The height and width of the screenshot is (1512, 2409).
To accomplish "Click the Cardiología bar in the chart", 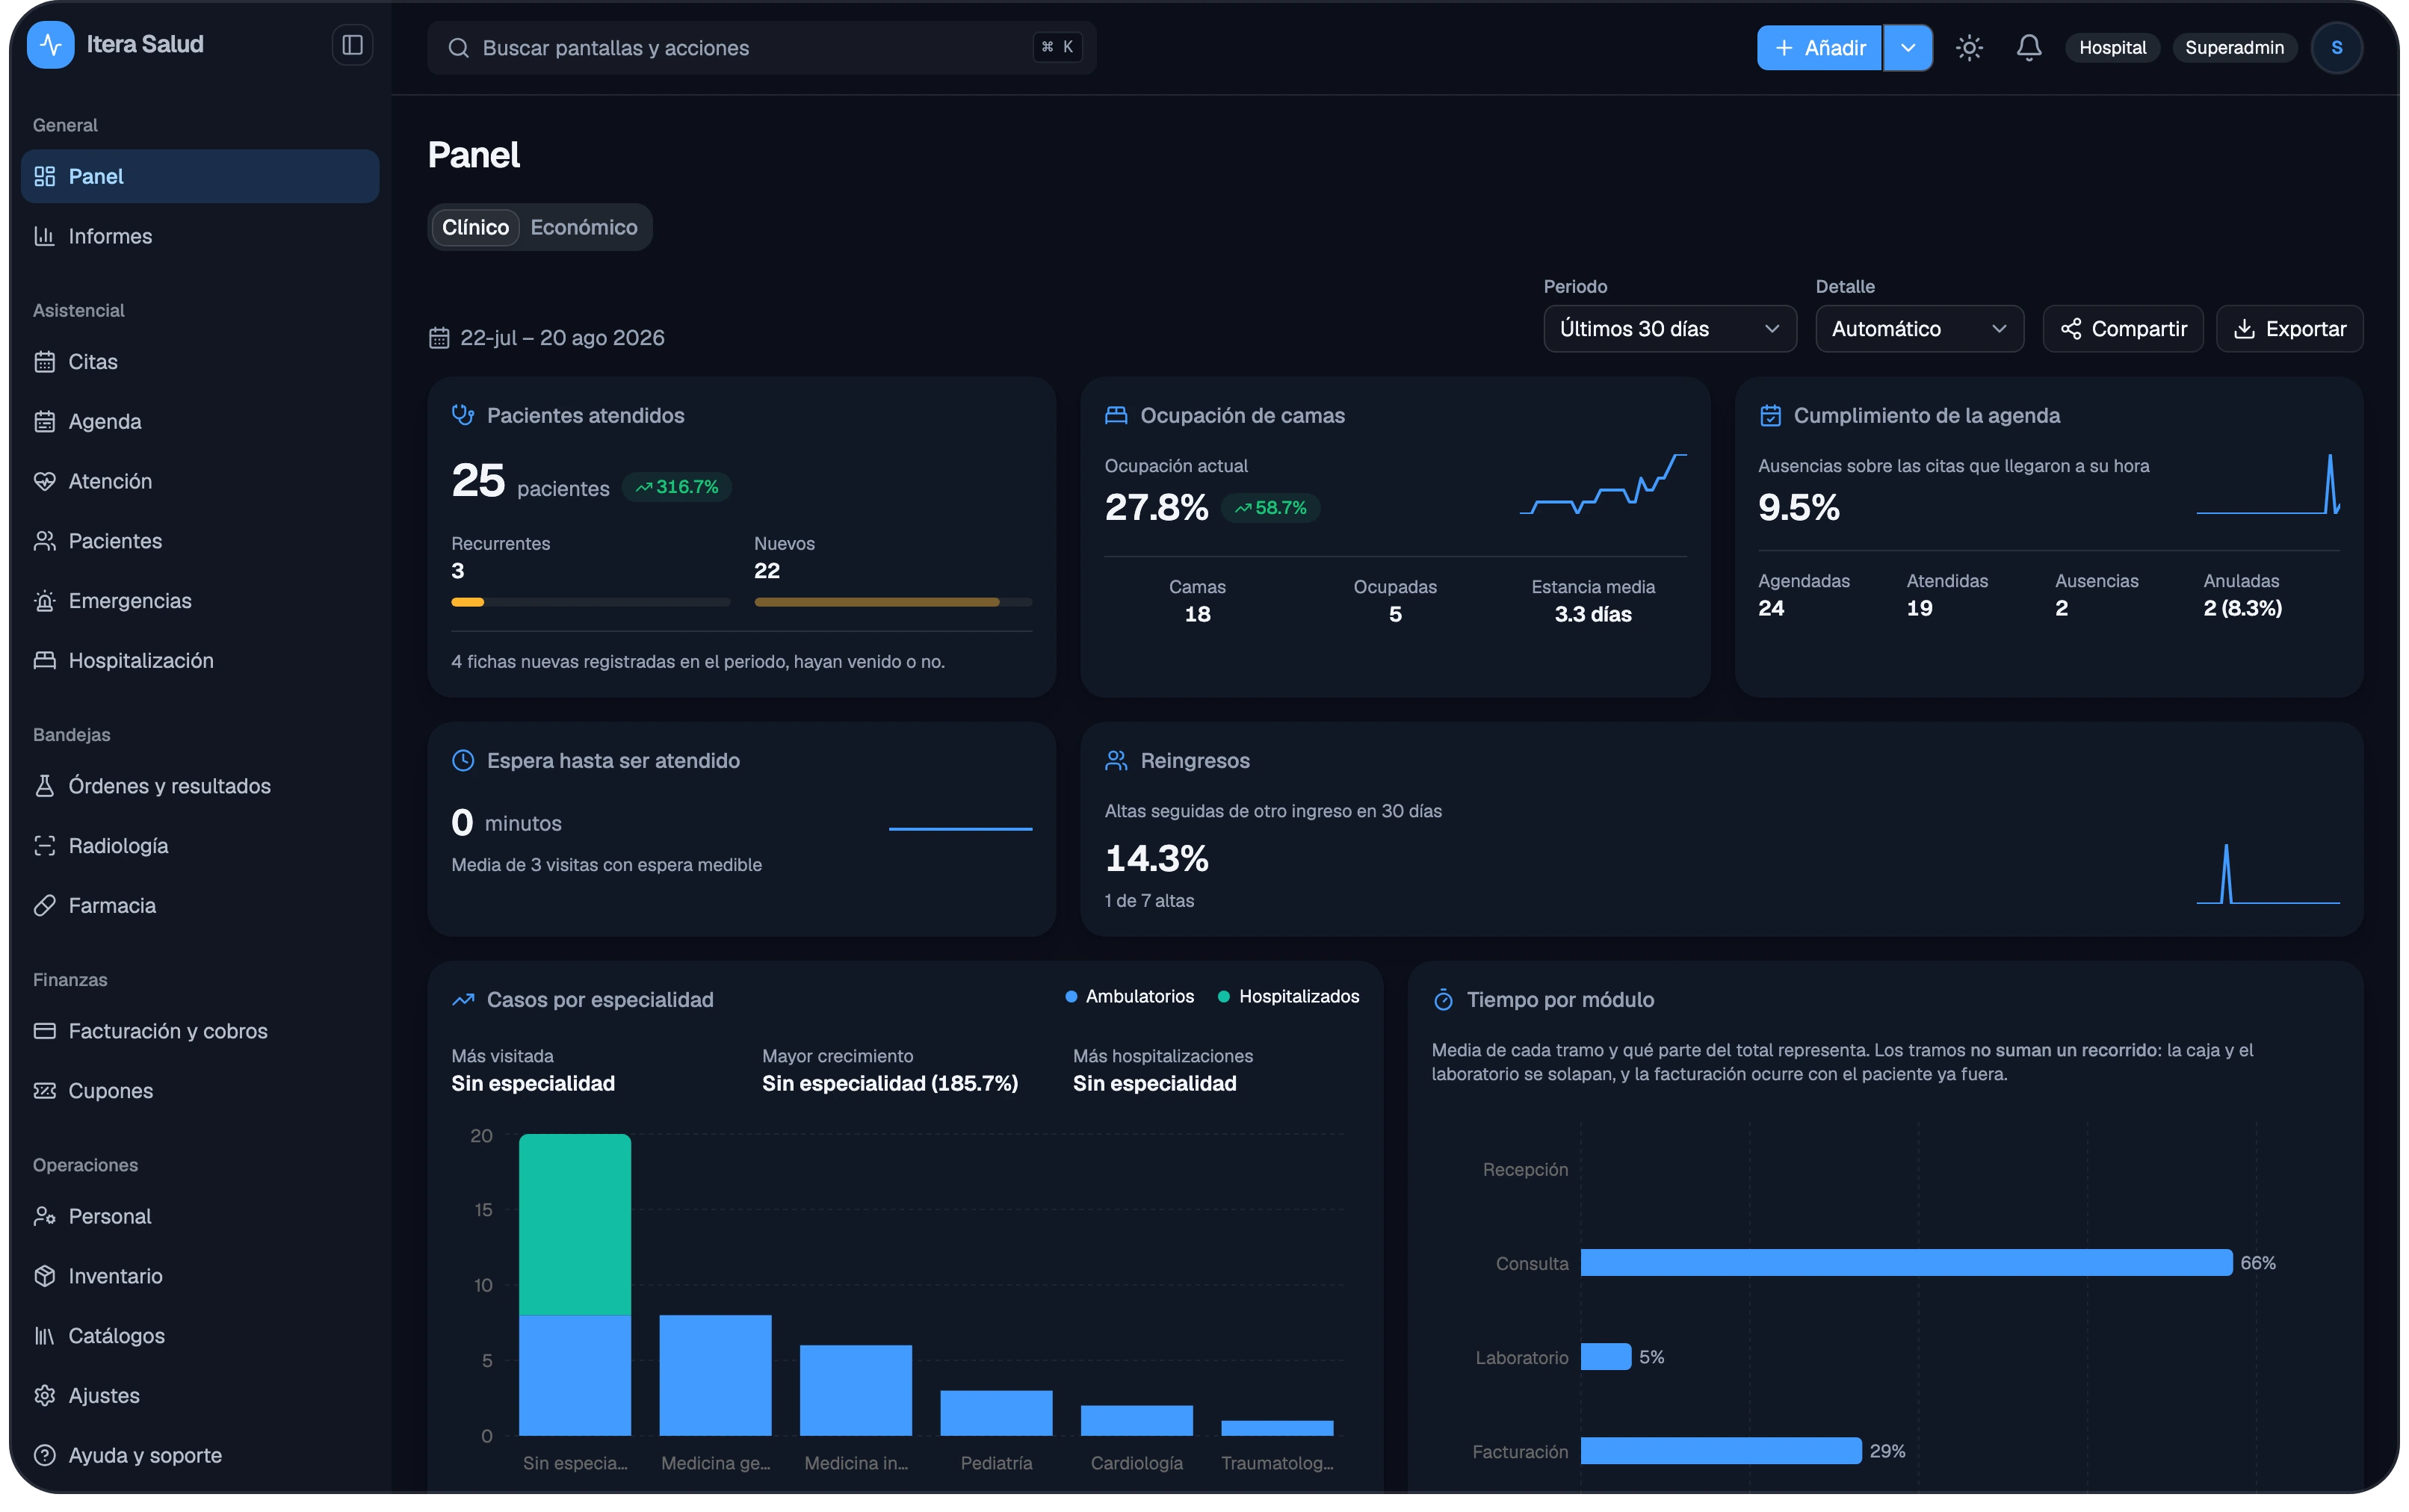I will coord(1137,1421).
